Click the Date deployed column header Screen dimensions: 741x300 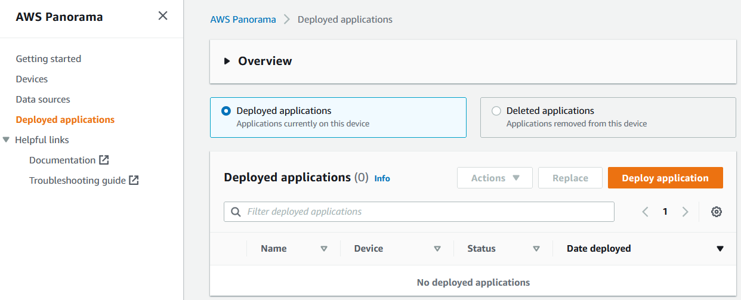[598, 249]
